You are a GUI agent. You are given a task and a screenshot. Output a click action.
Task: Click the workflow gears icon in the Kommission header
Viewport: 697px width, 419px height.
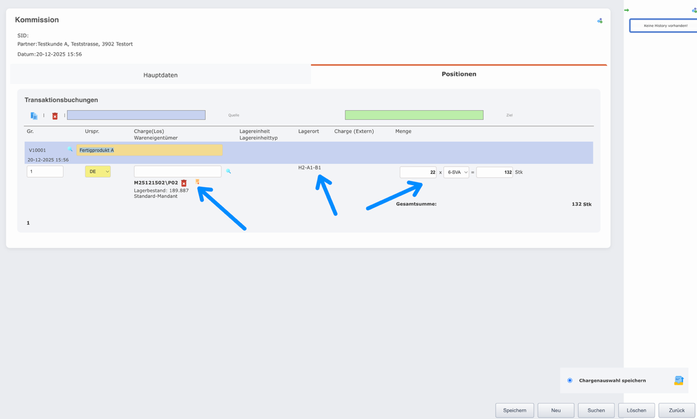[x=600, y=21]
